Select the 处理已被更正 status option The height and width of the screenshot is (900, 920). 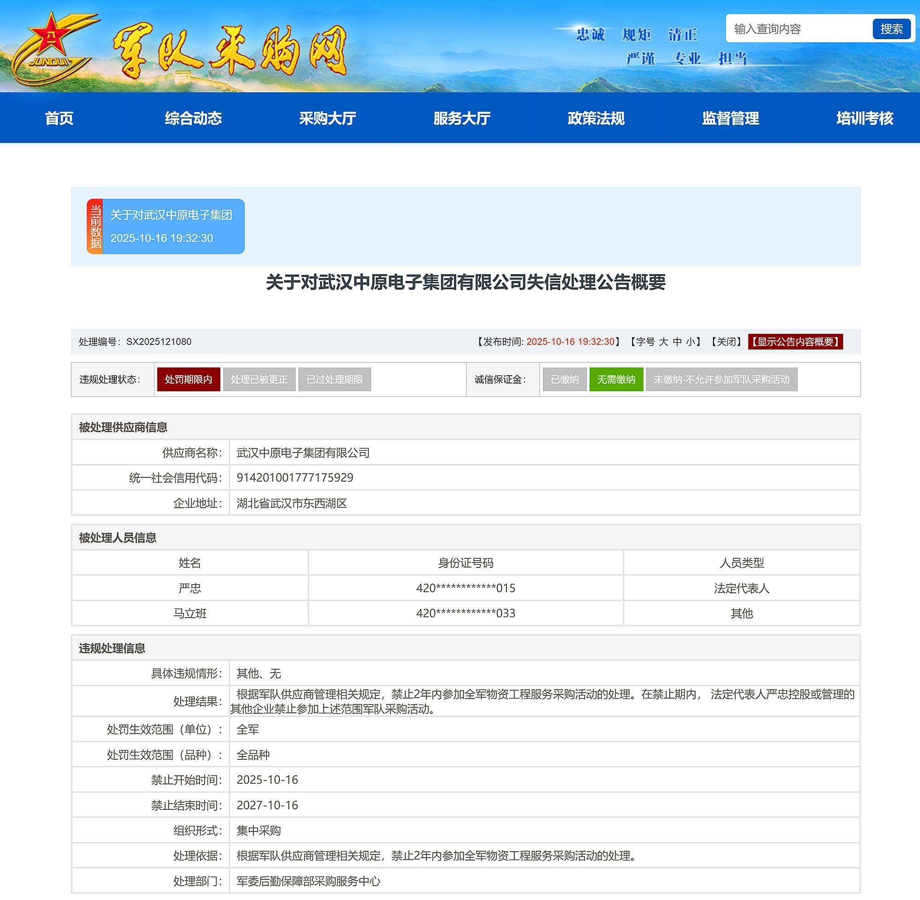click(x=261, y=379)
